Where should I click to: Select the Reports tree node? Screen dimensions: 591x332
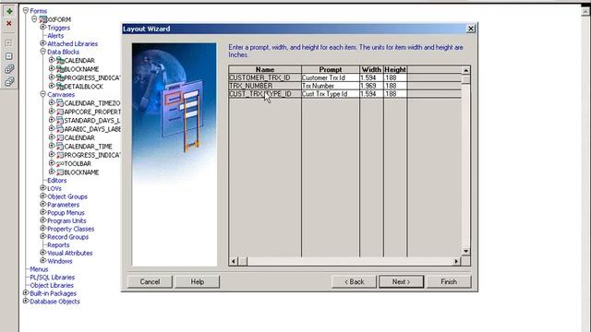[x=58, y=245]
